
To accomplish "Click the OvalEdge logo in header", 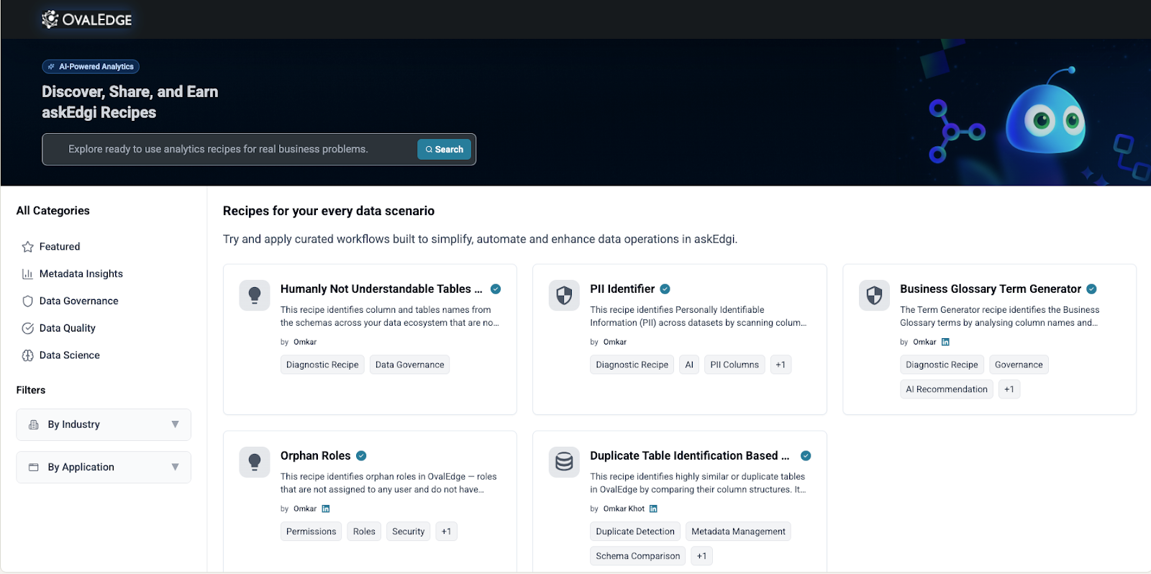I will [86, 19].
